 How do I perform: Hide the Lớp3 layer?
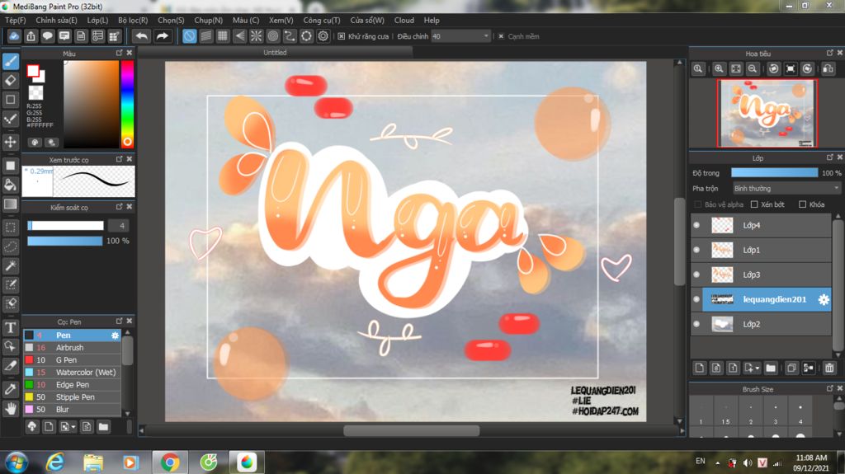pos(696,275)
